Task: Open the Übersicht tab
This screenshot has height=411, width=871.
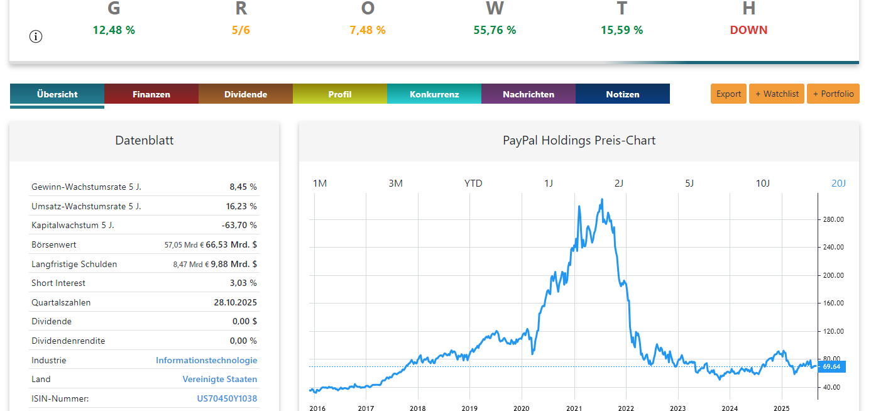Action: (x=57, y=94)
